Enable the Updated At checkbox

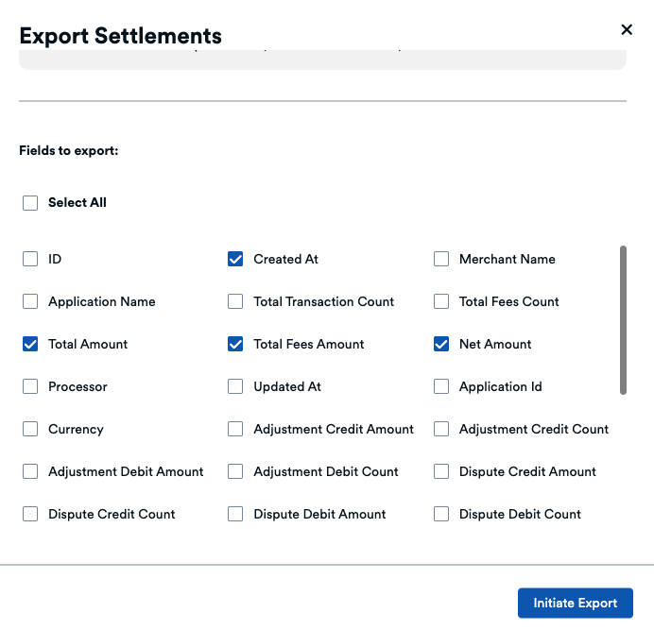point(235,386)
